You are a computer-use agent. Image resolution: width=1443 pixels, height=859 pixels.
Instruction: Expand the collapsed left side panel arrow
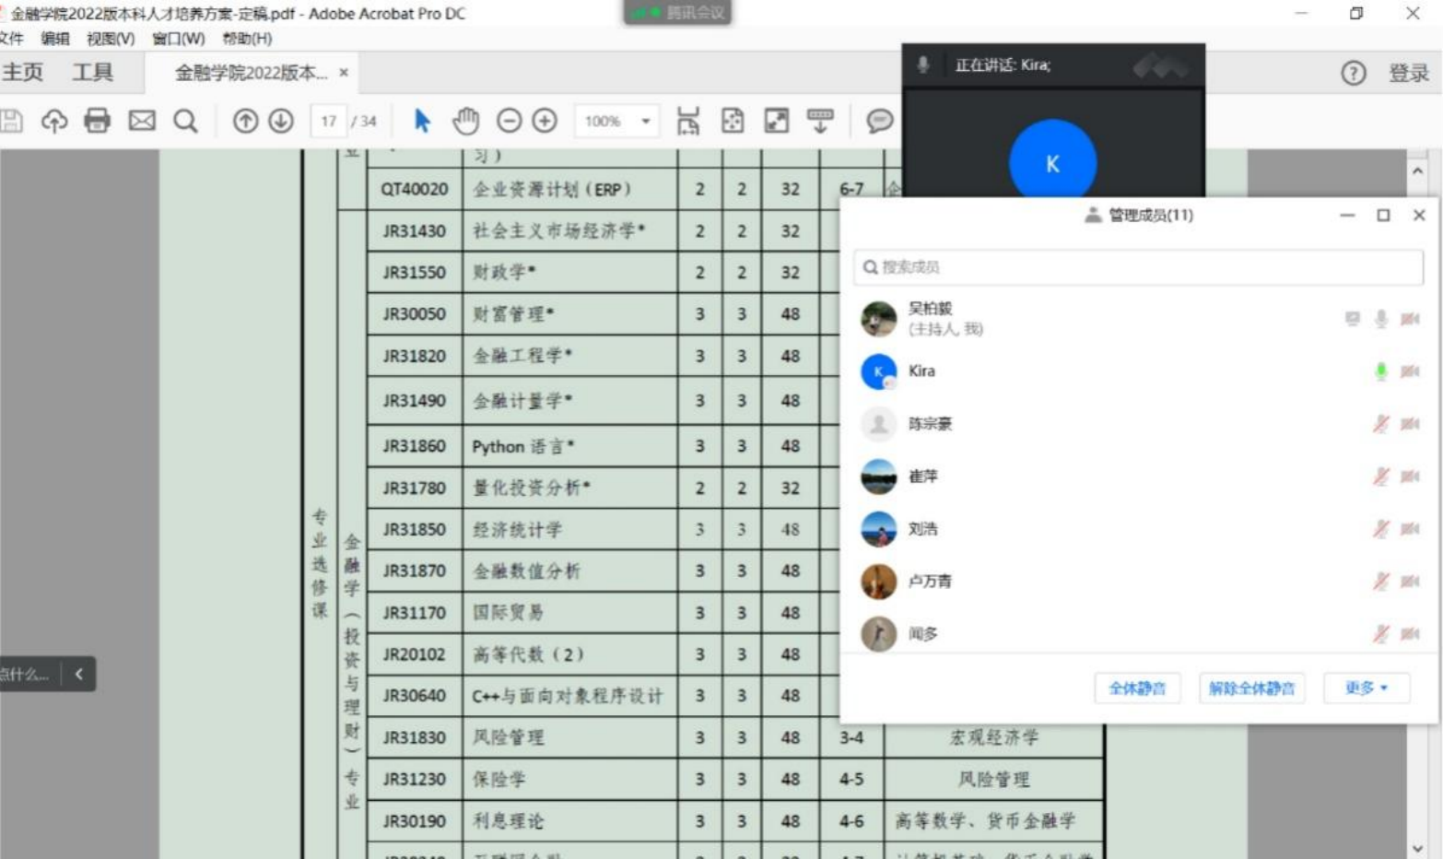pyautogui.click(x=78, y=674)
